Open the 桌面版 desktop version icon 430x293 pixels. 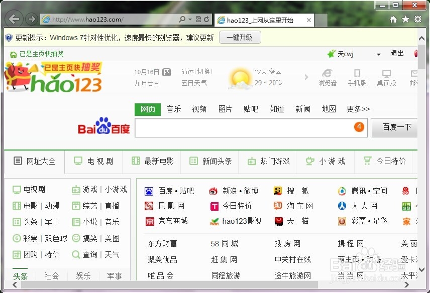click(x=386, y=77)
